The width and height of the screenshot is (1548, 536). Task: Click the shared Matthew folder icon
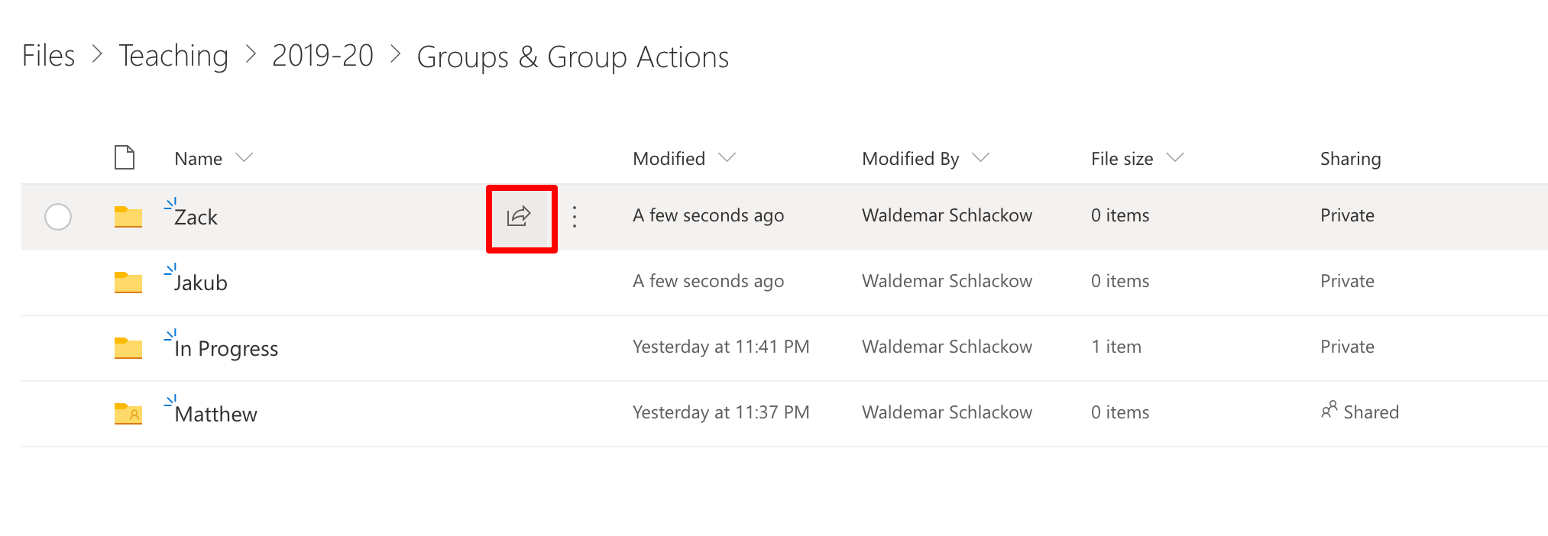pos(128,414)
